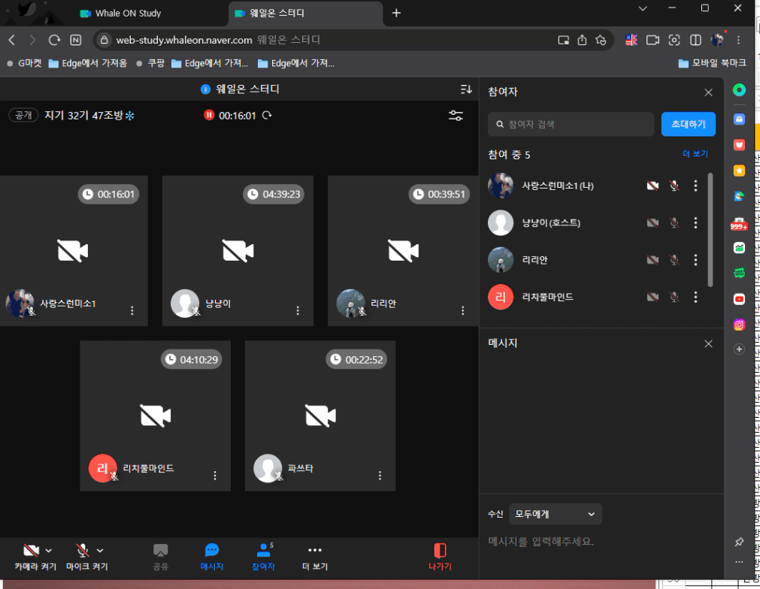The image size is (760, 589).
Task: Switch to the 웨일온 스터디 browser tab
Action: pos(305,13)
